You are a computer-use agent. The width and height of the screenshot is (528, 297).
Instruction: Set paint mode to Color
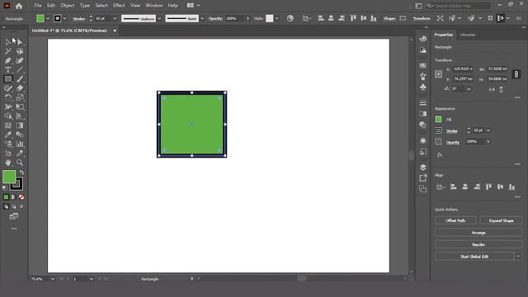(x=6, y=197)
